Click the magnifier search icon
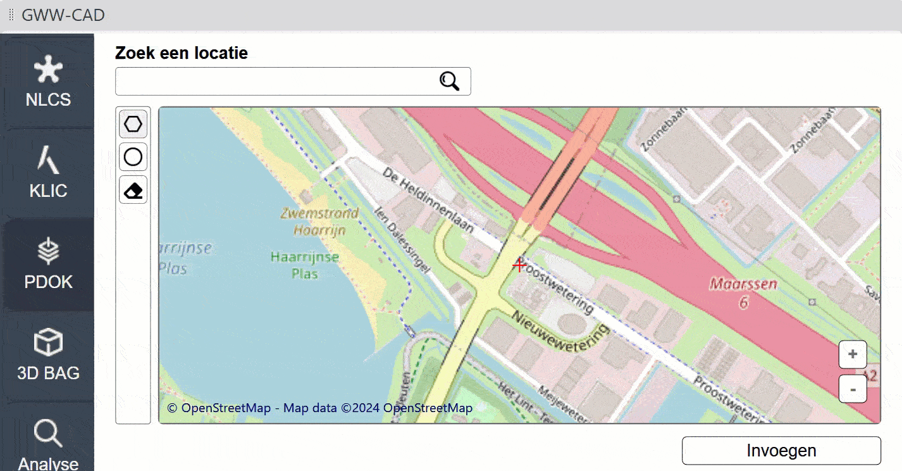 pyautogui.click(x=449, y=81)
